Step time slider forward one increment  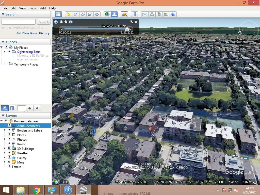131,29
